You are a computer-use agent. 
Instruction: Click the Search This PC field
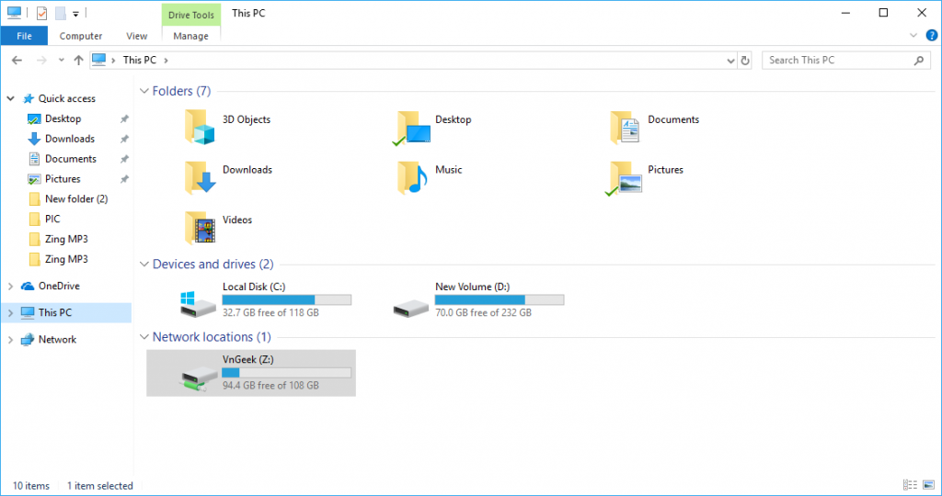[839, 60]
